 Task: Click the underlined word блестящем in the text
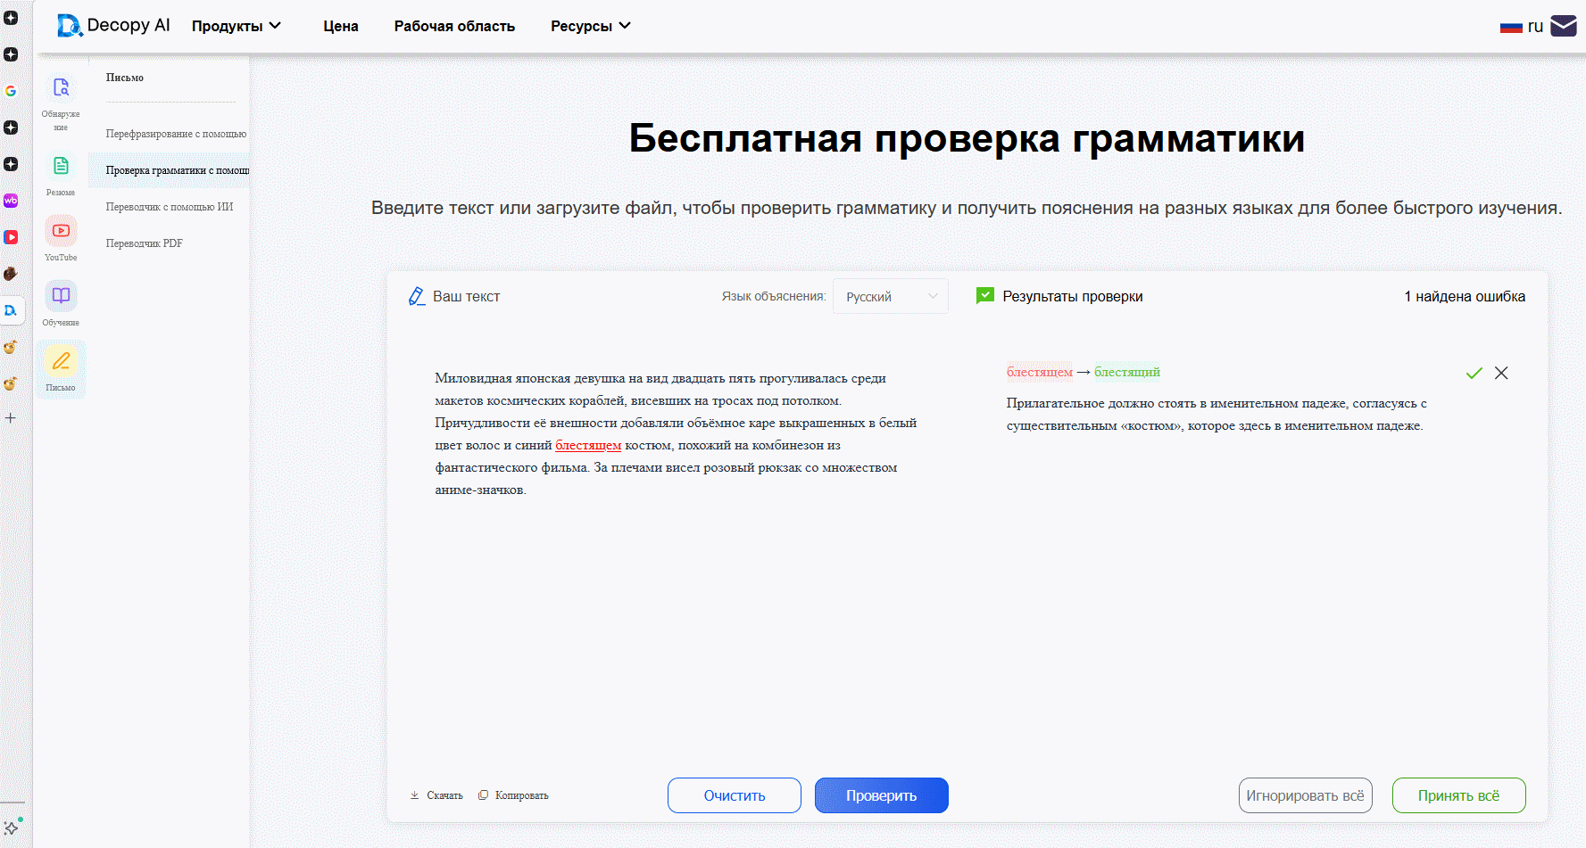[x=587, y=444]
